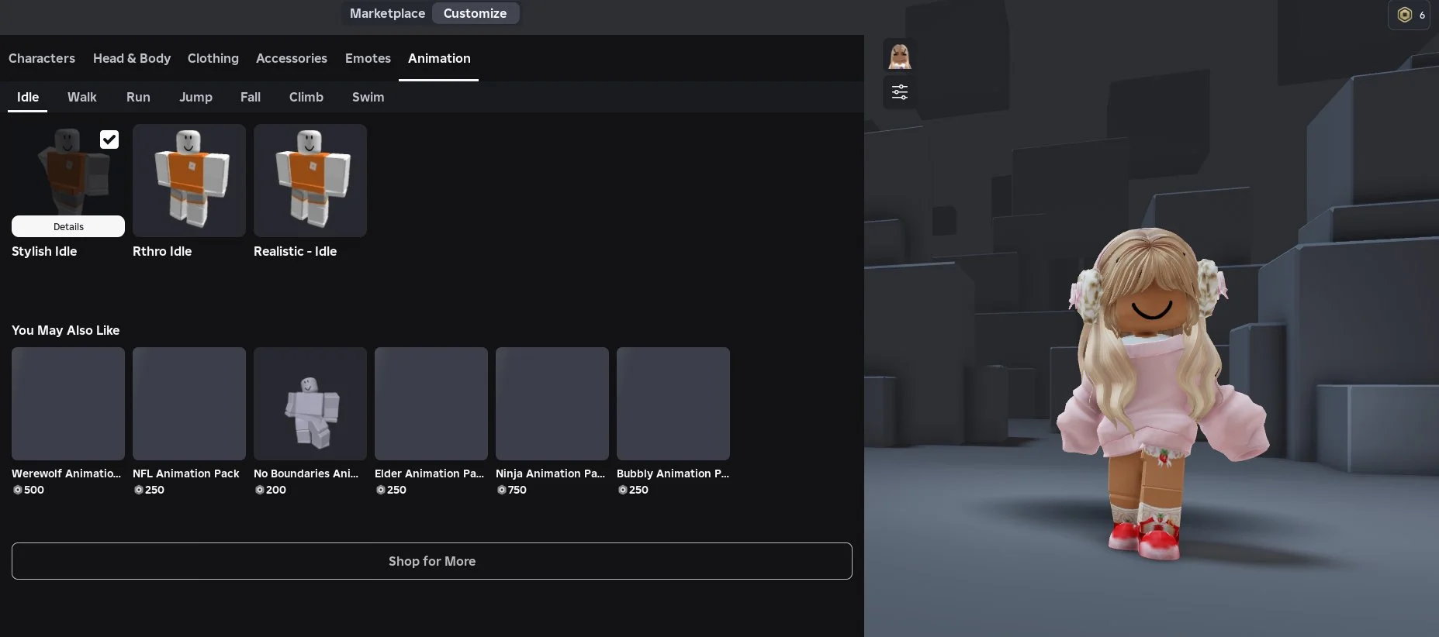Uncheck the Stylish Idle equipped checkbox
The height and width of the screenshot is (637, 1439).
pos(109,139)
